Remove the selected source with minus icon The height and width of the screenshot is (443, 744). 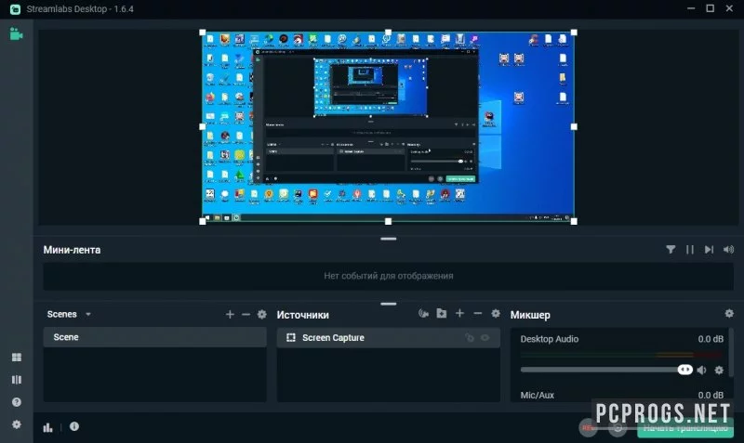click(478, 313)
